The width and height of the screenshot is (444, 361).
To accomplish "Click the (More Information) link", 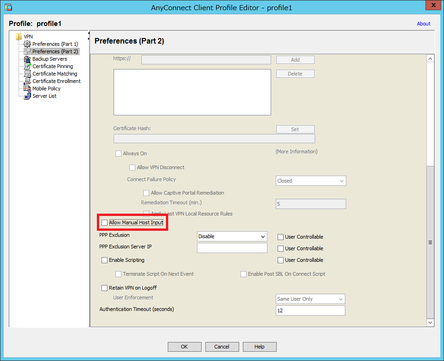I will click(x=297, y=152).
